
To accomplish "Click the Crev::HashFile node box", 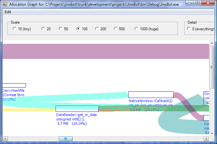I will 14,85.
